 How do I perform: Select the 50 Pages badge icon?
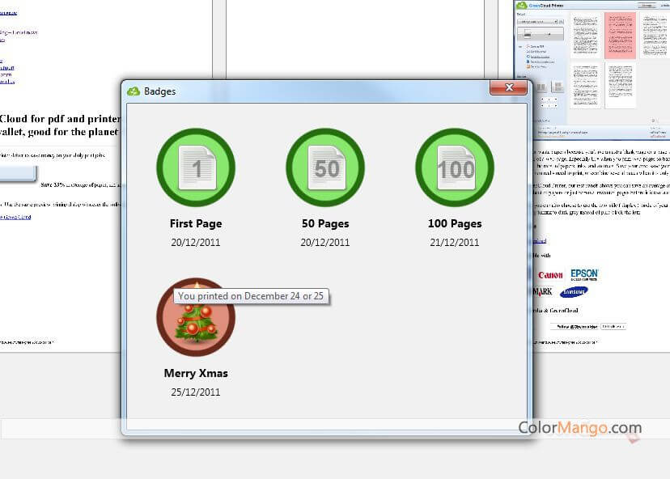(324, 167)
